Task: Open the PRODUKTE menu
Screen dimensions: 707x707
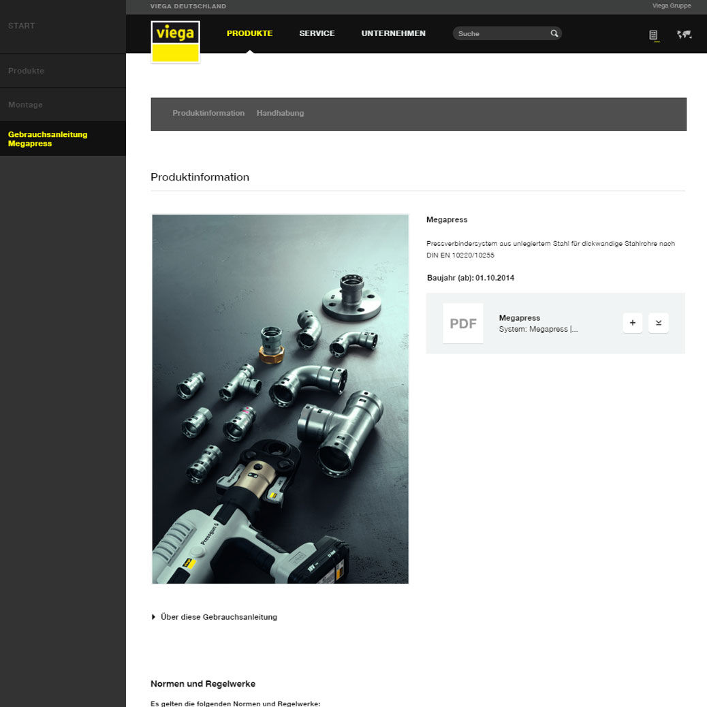Action: pyautogui.click(x=250, y=33)
